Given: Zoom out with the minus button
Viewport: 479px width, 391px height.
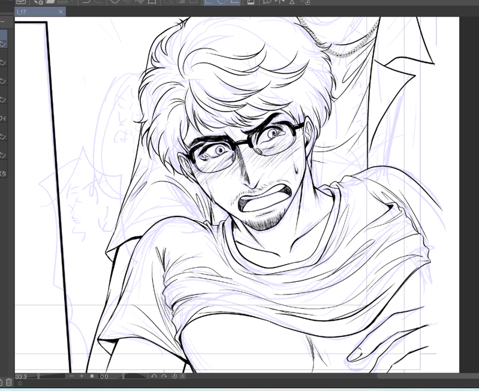Looking at the screenshot, I should pyautogui.click(x=71, y=376).
